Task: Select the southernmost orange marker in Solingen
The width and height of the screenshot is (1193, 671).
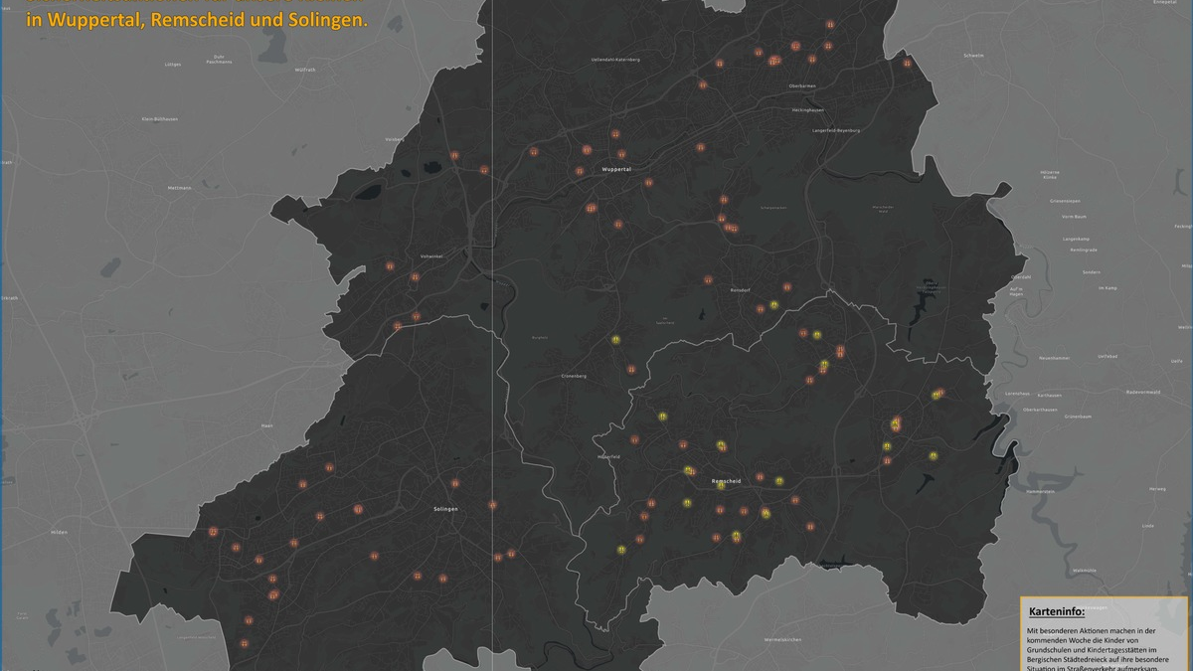Action: click(244, 643)
